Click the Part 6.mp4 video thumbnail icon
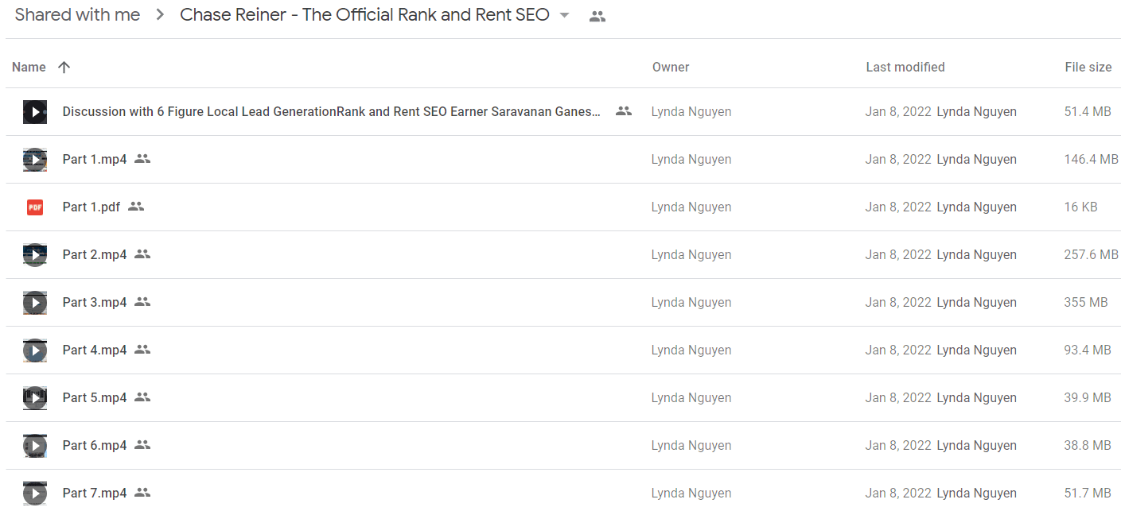The width and height of the screenshot is (1121, 511). [x=35, y=446]
